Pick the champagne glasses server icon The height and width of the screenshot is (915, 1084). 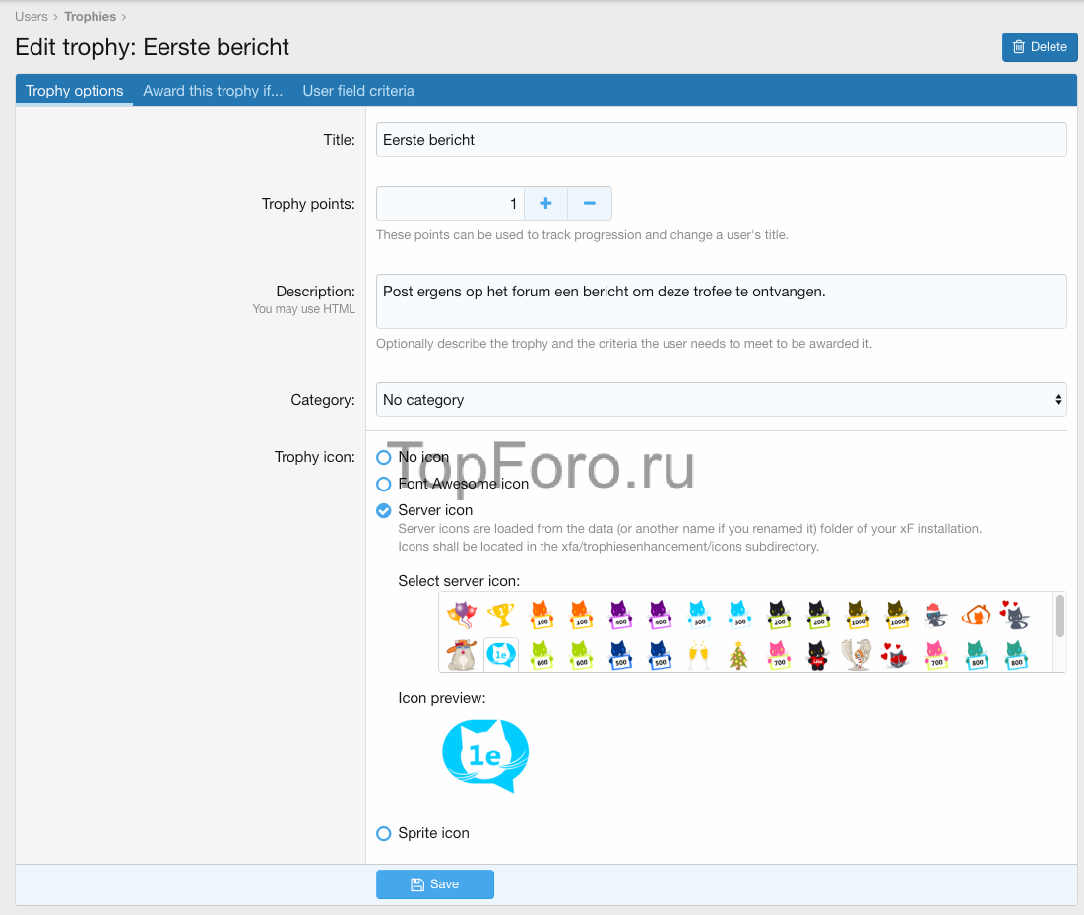pyautogui.click(x=699, y=654)
